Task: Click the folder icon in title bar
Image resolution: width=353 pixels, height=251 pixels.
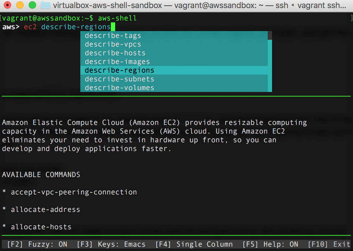Action: click(x=45, y=5)
